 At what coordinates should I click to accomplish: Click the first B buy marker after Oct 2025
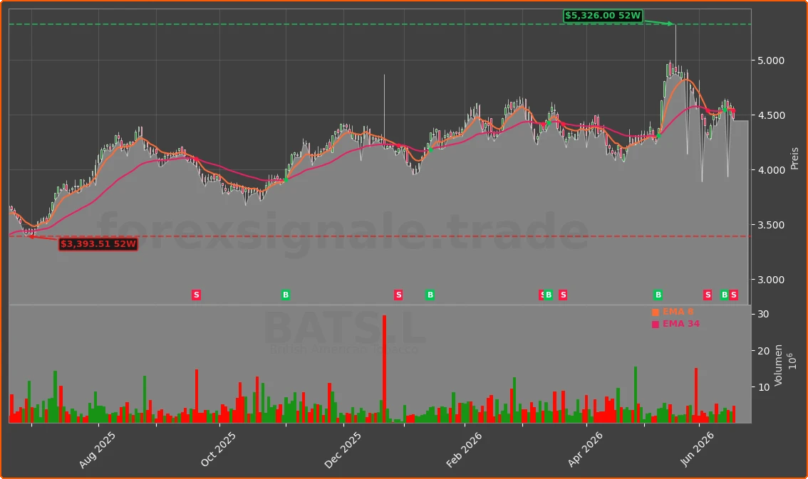tap(286, 295)
